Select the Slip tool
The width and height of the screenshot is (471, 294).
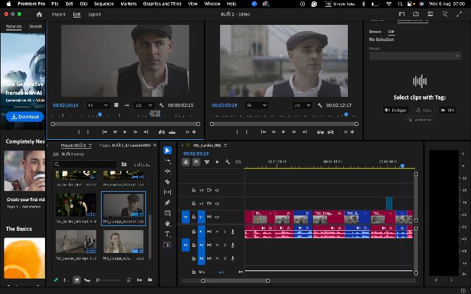tap(168, 192)
